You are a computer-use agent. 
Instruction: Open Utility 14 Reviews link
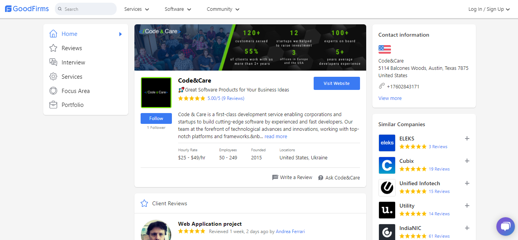[x=439, y=214]
